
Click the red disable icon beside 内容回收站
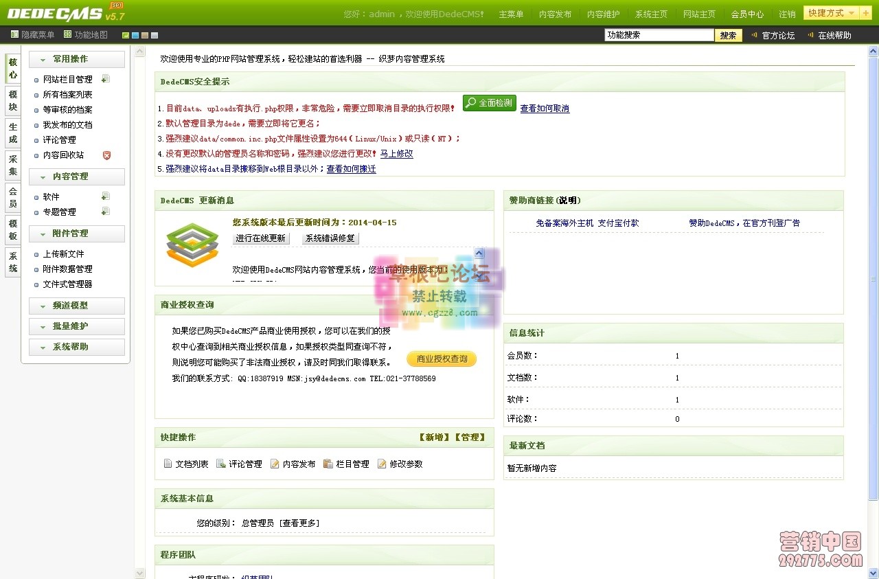click(x=106, y=155)
